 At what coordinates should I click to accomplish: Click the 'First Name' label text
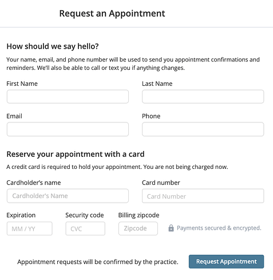[x=22, y=84]
